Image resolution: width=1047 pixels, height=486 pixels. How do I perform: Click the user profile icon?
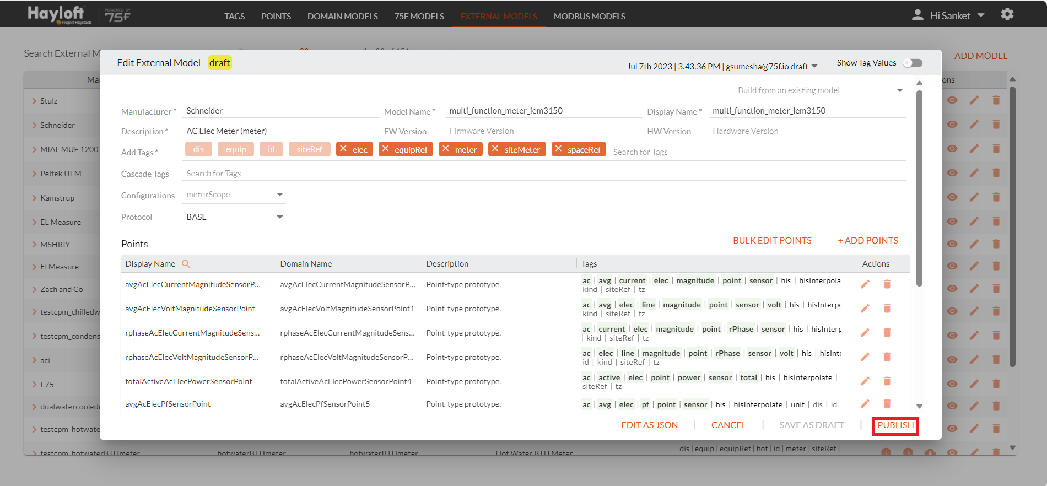click(x=918, y=15)
